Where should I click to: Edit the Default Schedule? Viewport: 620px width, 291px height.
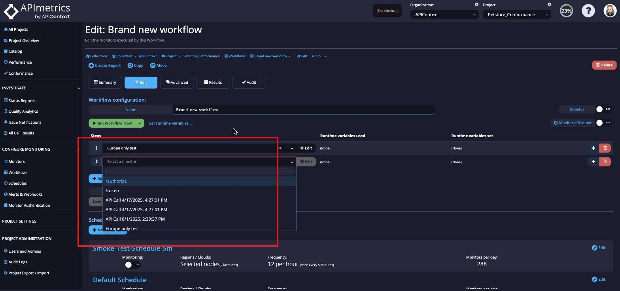pos(599,279)
